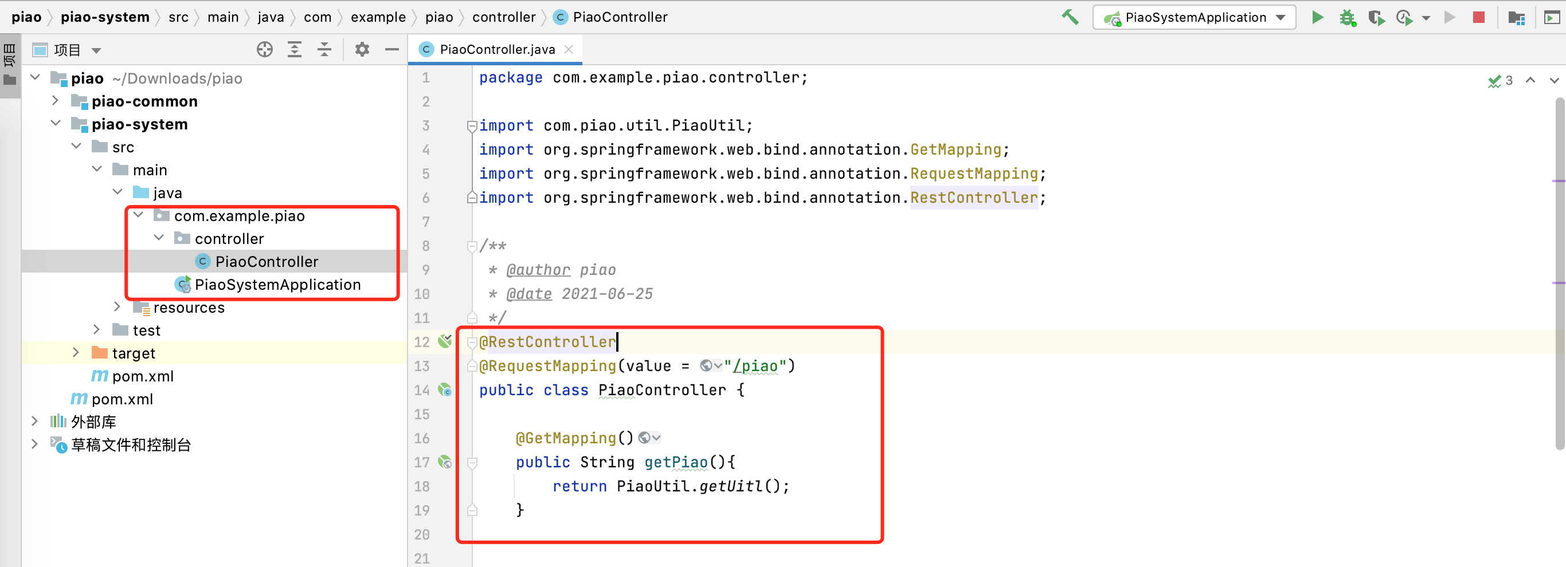Open URL globe icon next to /piao mapping

[x=710, y=365]
